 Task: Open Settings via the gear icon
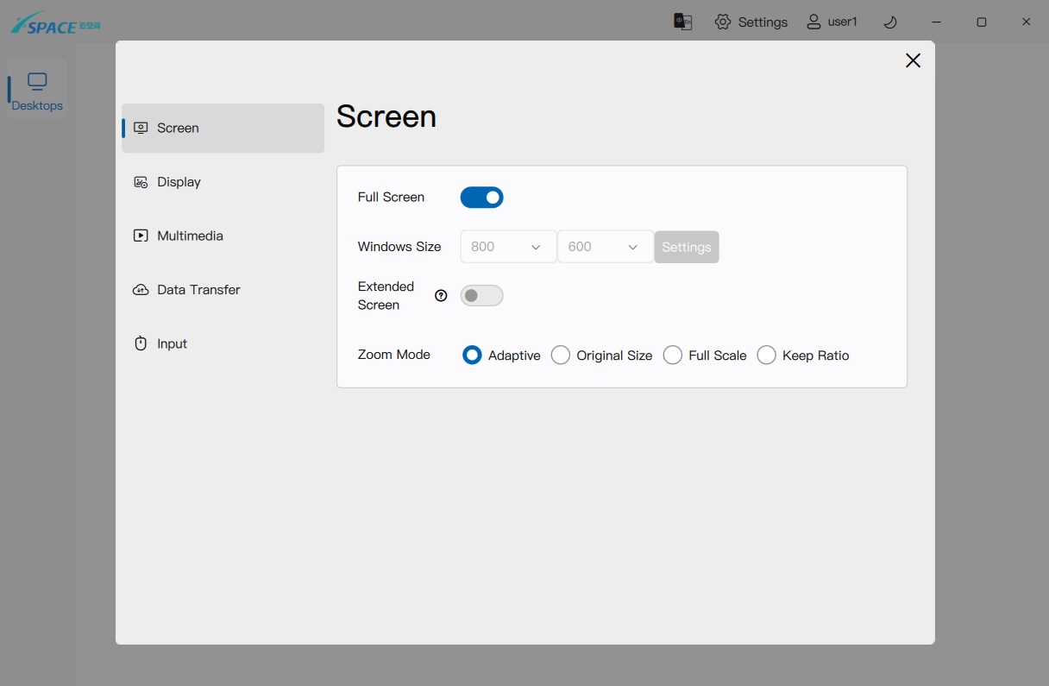click(x=723, y=22)
